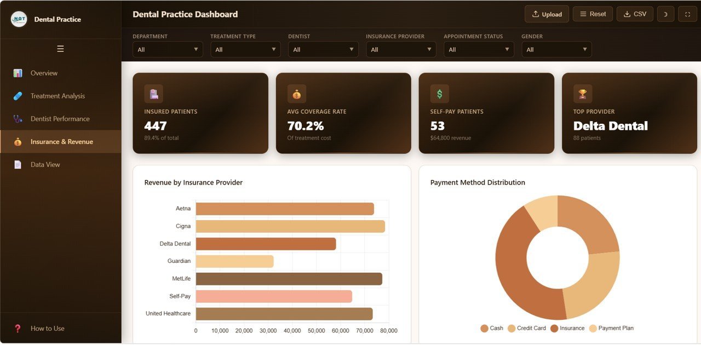Open the fullscreen toggle icon
Image resolution: width=701 pixels, height=345 pixels.
(687, 14)
